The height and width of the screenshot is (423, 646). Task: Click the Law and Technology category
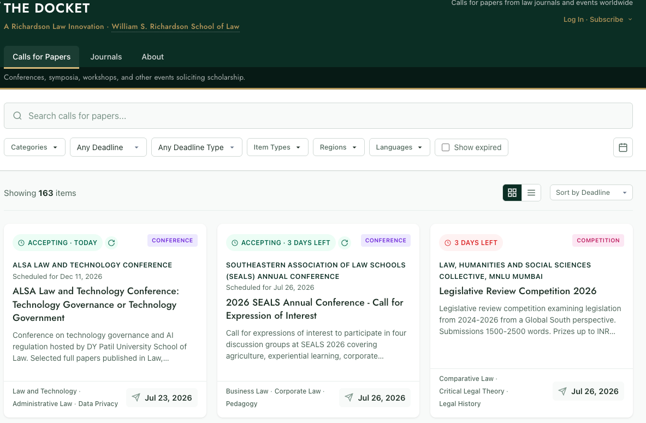pos(44,391)
